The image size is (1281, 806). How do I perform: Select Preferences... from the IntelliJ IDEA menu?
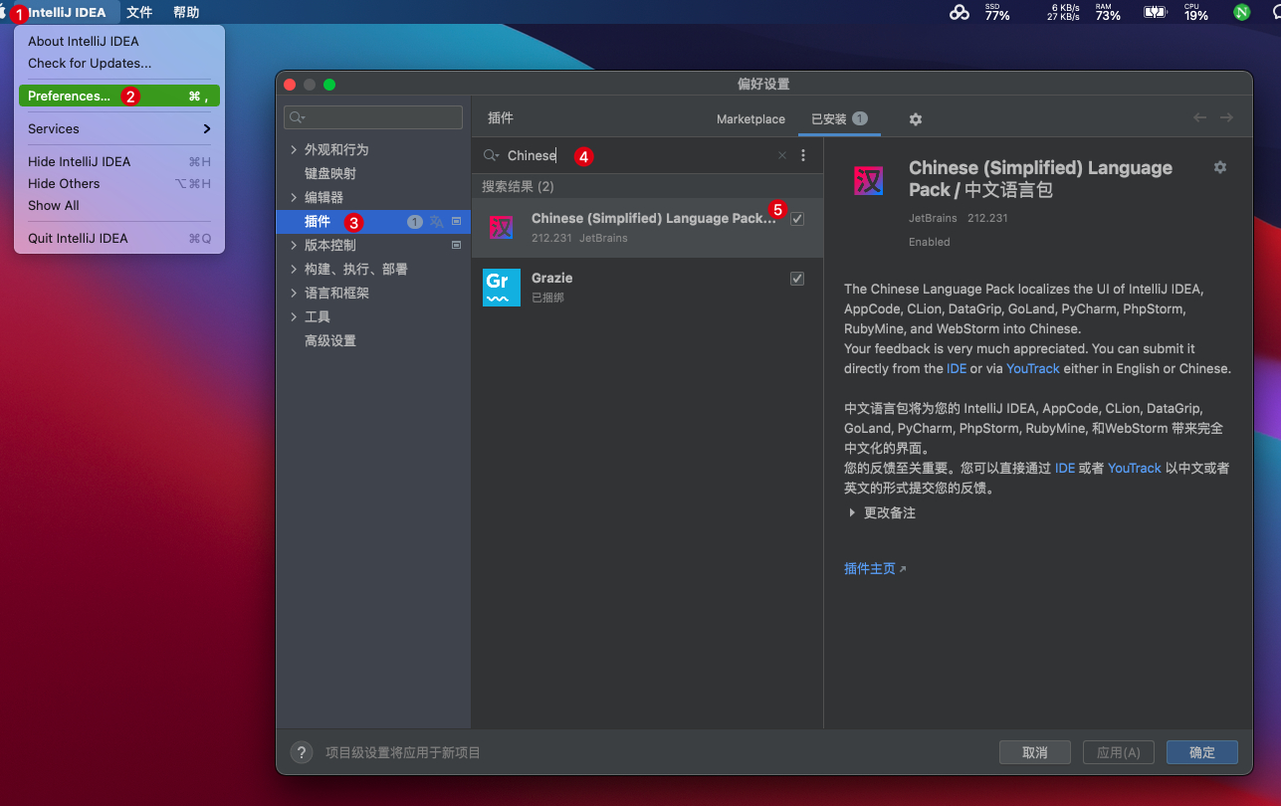(x=69, y=97)
